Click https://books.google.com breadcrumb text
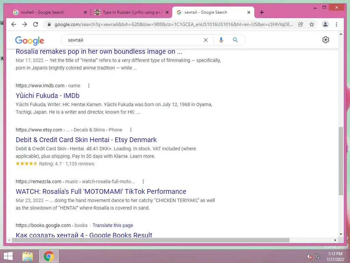The width and height of the screenshot is (350, 263). point(43,225)
